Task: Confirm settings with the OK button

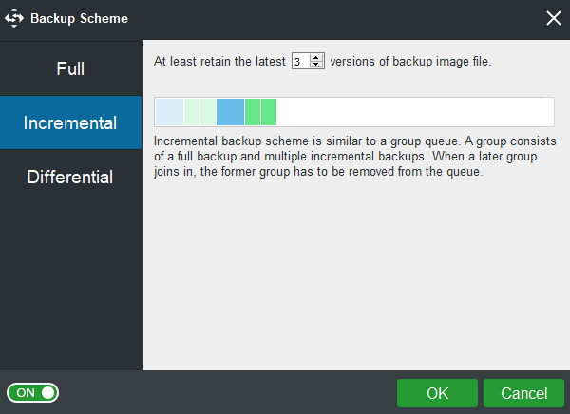Action: (x=437, y=393)
